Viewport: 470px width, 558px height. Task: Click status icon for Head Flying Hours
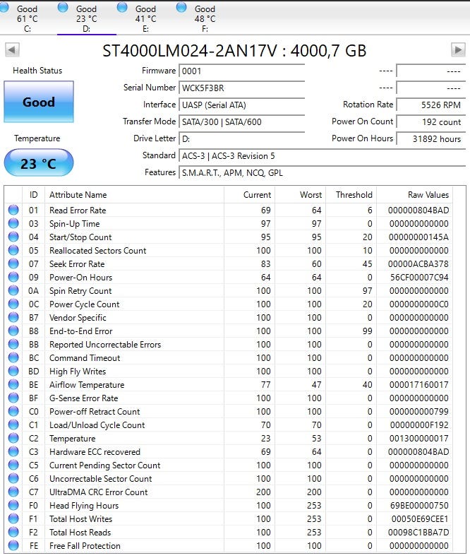click(13, 505)
